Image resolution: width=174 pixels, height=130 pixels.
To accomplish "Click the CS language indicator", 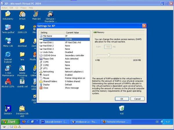I will 157,122.
